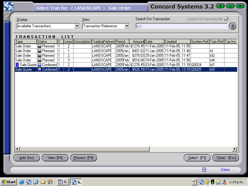Click the info icon in the title bar
This screenshot has width=248, height=186.
(220, 6)
